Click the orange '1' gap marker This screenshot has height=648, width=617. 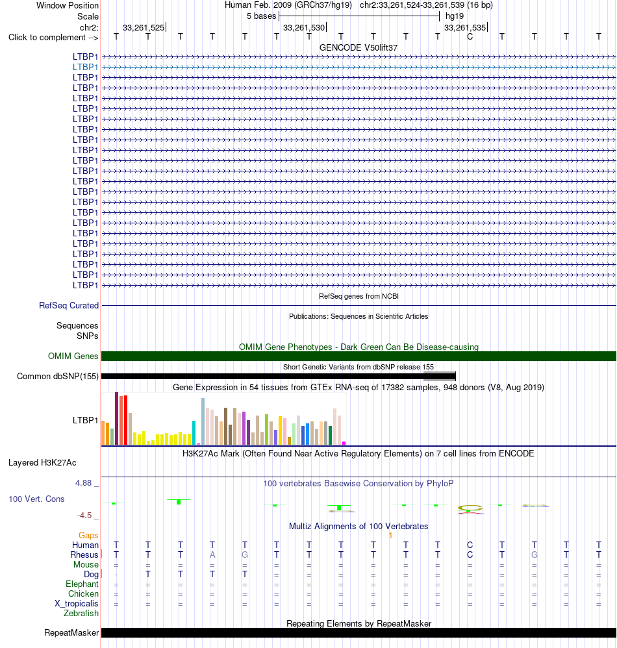[390, 535]
